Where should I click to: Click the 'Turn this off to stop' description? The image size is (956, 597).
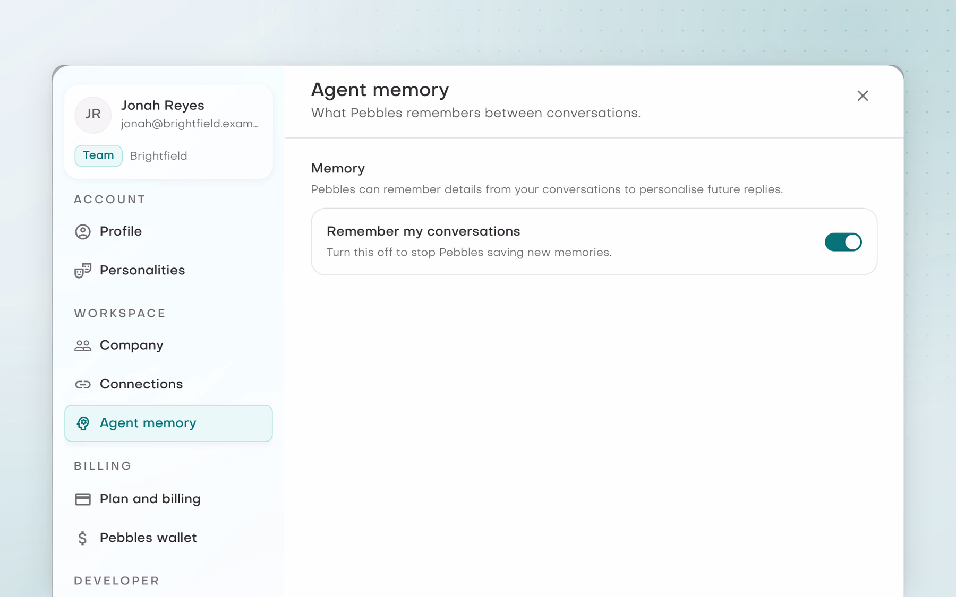(469, 253)
